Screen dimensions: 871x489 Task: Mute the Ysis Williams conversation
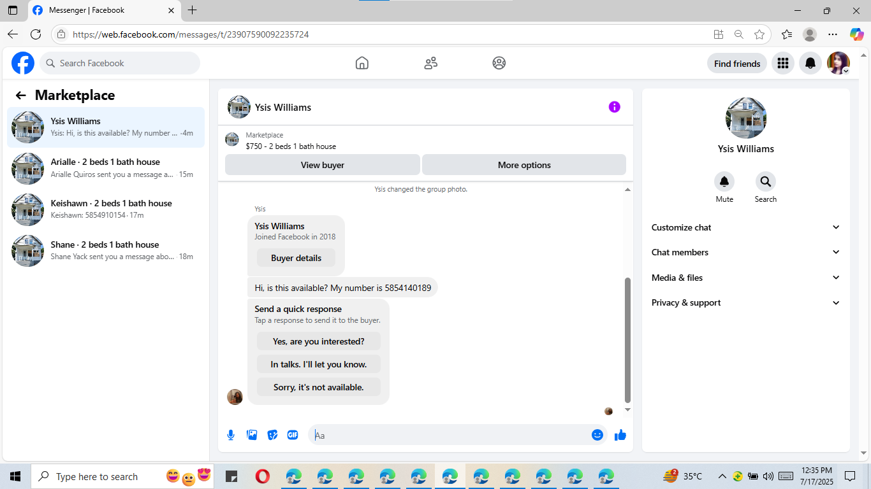pos(724,182)
